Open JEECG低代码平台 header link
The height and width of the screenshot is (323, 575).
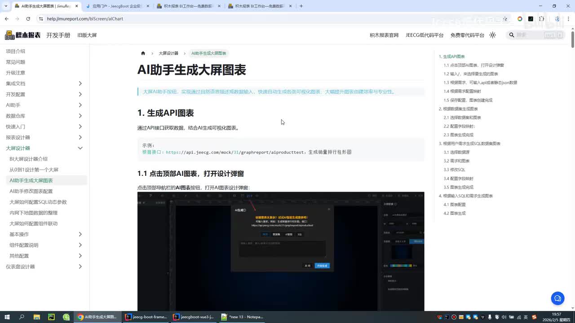[425, 35]
